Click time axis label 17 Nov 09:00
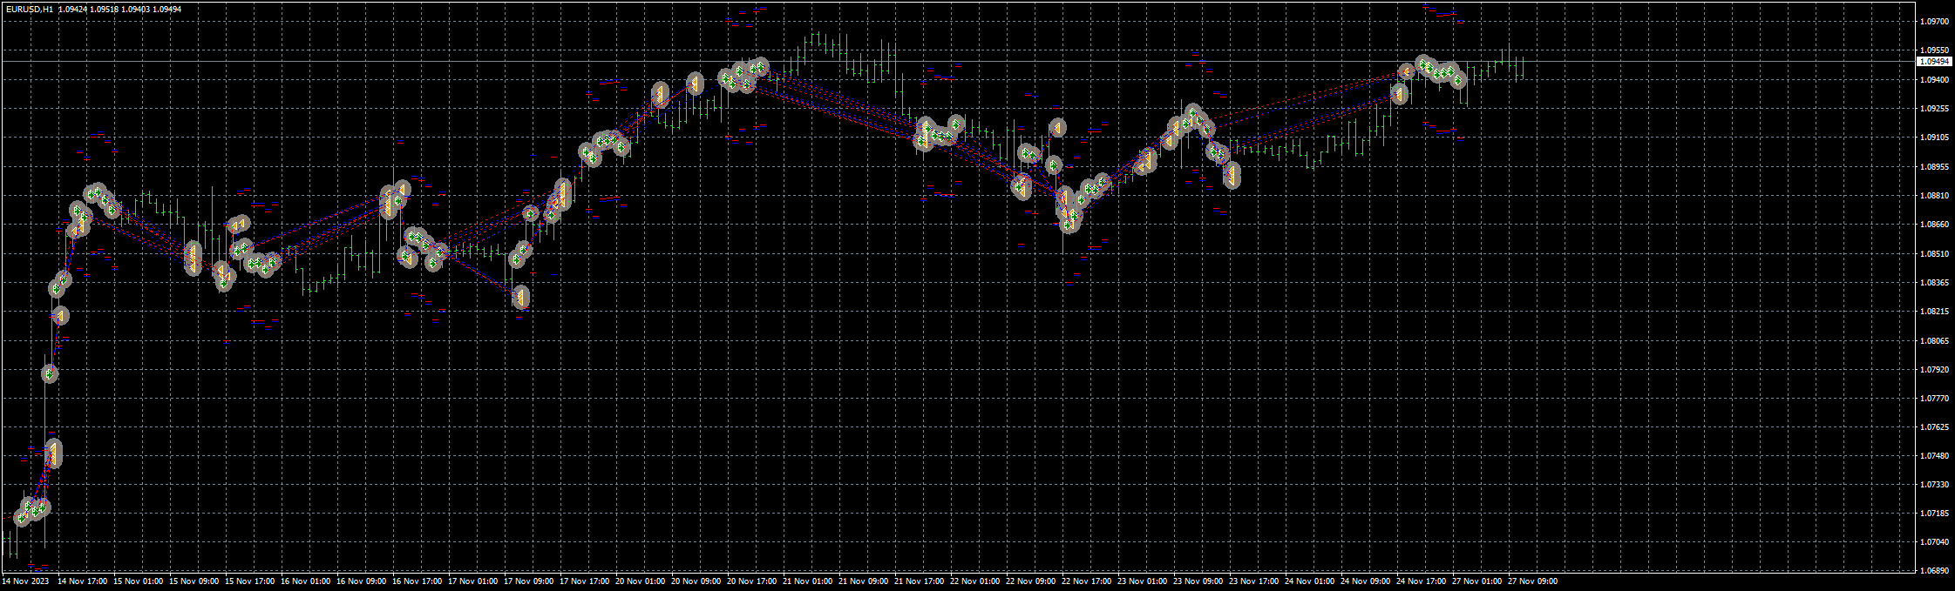 (x=528, y=581)
